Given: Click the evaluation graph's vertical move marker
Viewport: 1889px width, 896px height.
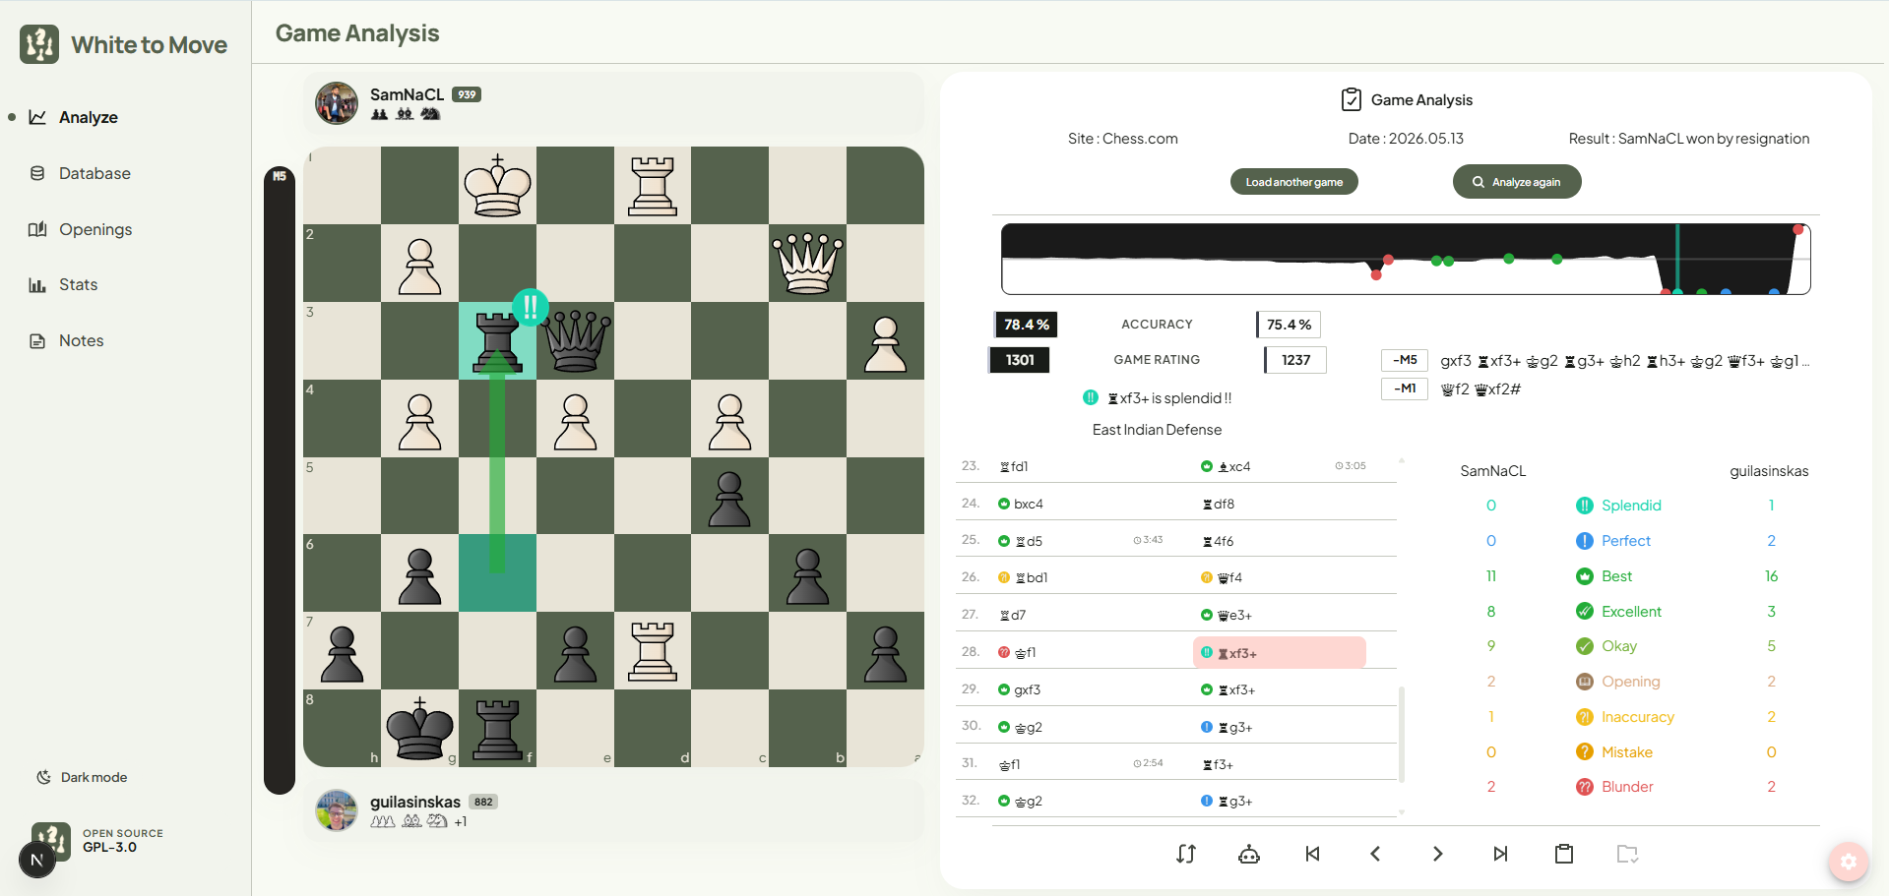Looking at the screenshot, I should [1677, 259].
